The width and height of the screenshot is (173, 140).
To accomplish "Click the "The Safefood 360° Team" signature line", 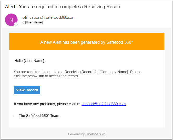I will [x=37, y=116].
